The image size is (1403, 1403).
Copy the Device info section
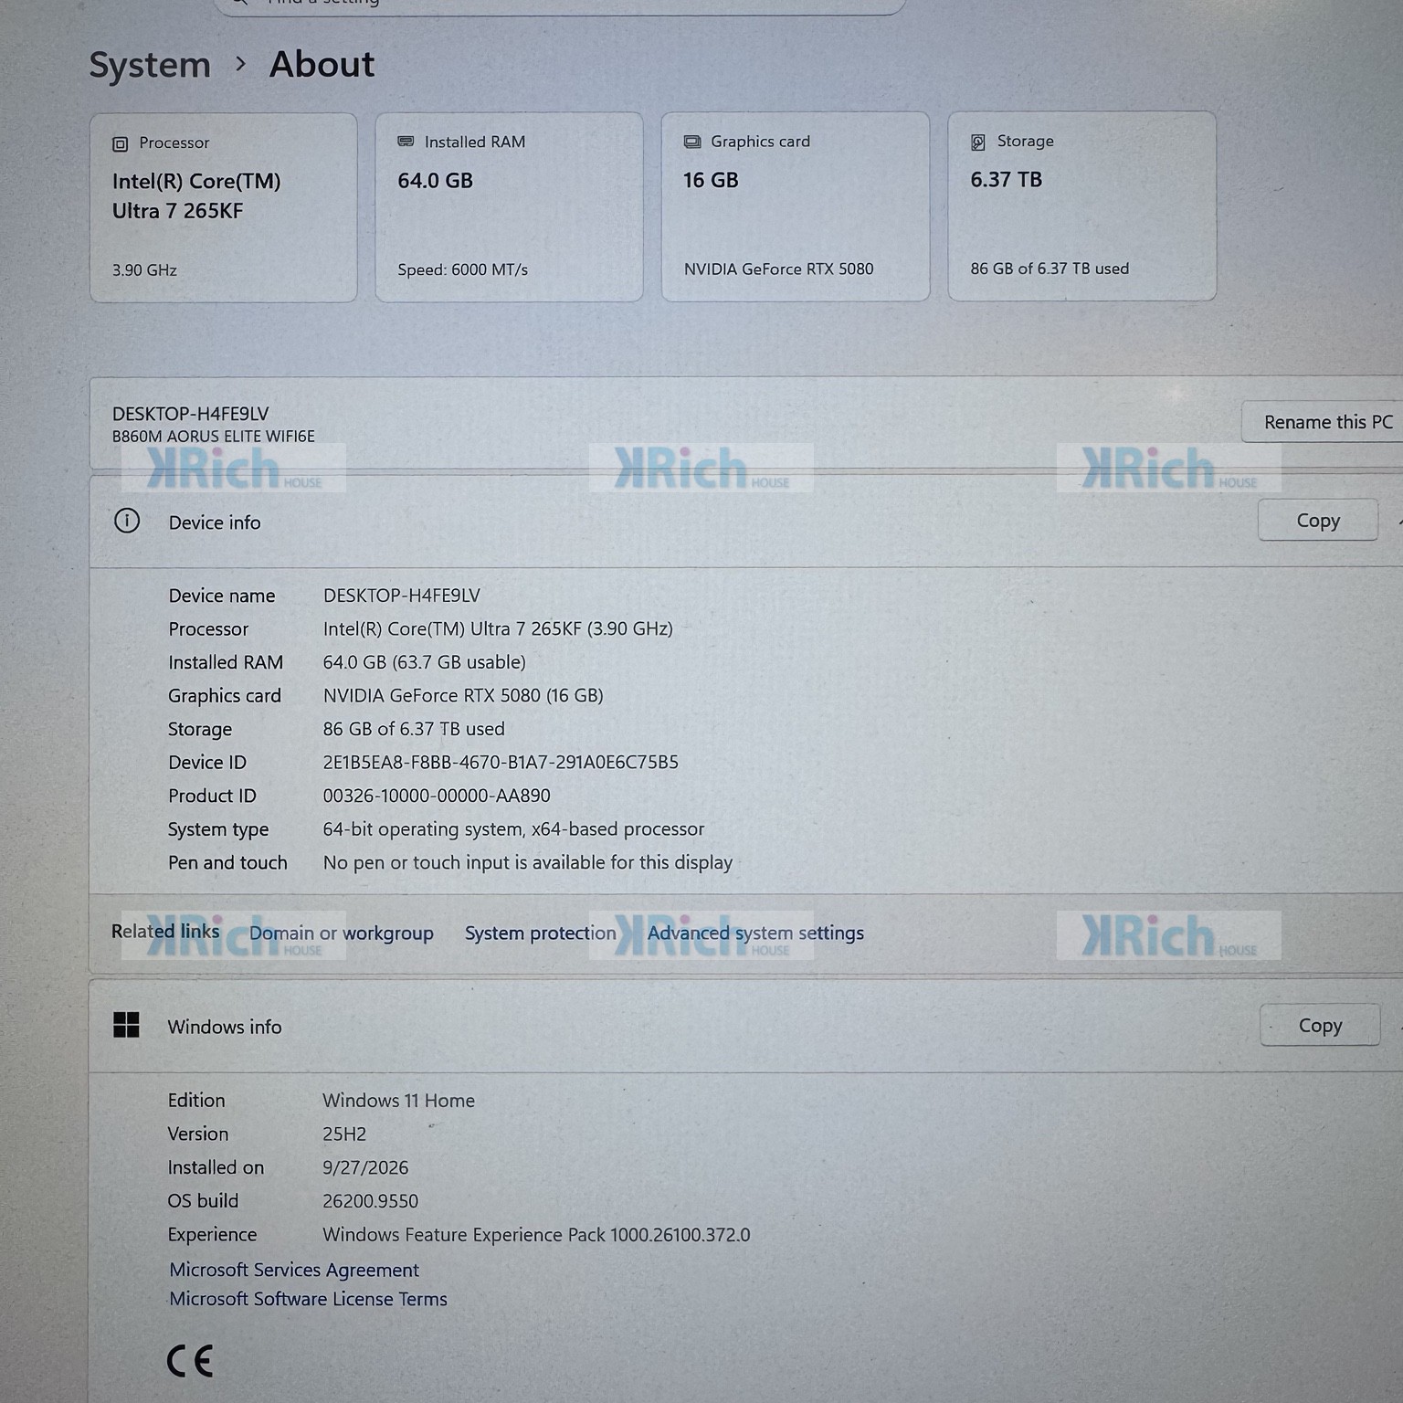[x=1318, y=520]
